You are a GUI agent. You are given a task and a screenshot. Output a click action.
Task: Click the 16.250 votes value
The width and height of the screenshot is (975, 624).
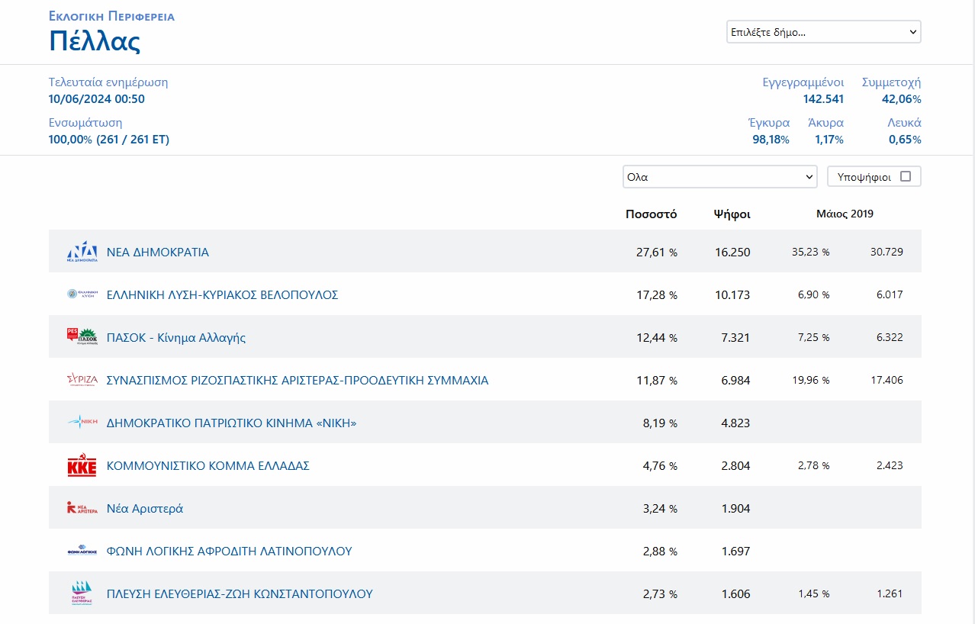732,252
